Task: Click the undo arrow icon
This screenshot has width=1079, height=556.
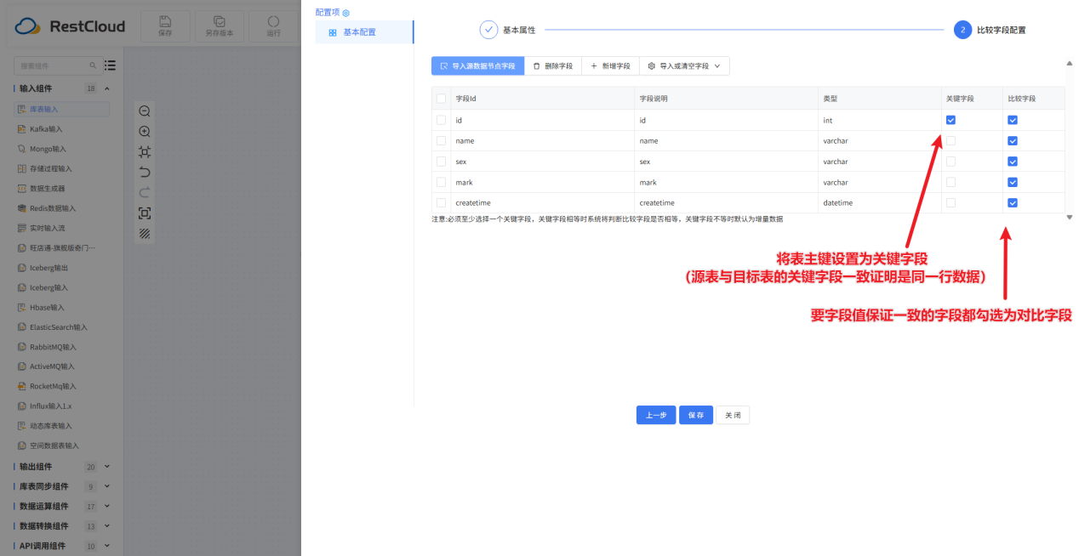Action: pyautogui.click(x=145, y=173)
